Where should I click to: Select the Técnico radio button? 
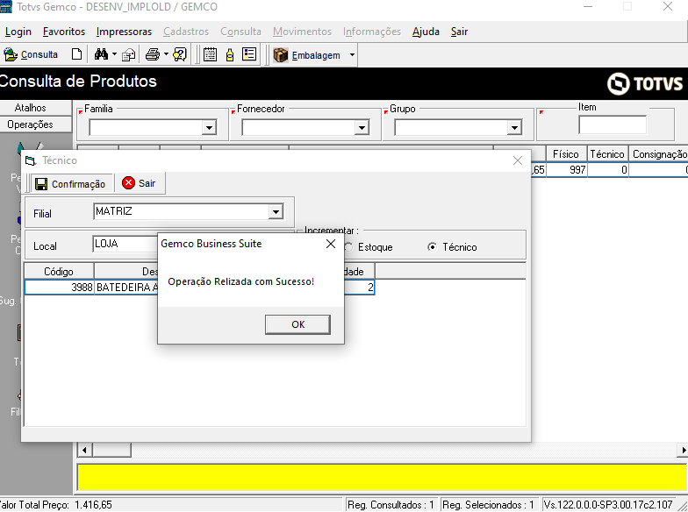432,247
